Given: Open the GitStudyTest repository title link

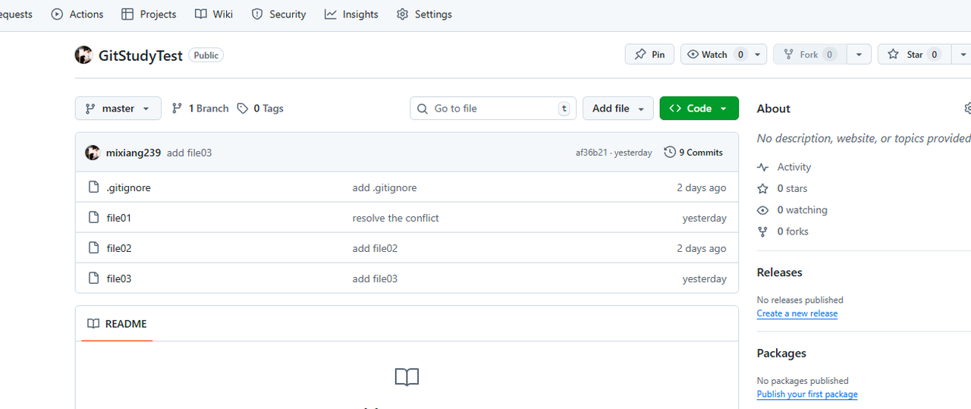Looking at the screenshot, I should [x=140, y=55].
